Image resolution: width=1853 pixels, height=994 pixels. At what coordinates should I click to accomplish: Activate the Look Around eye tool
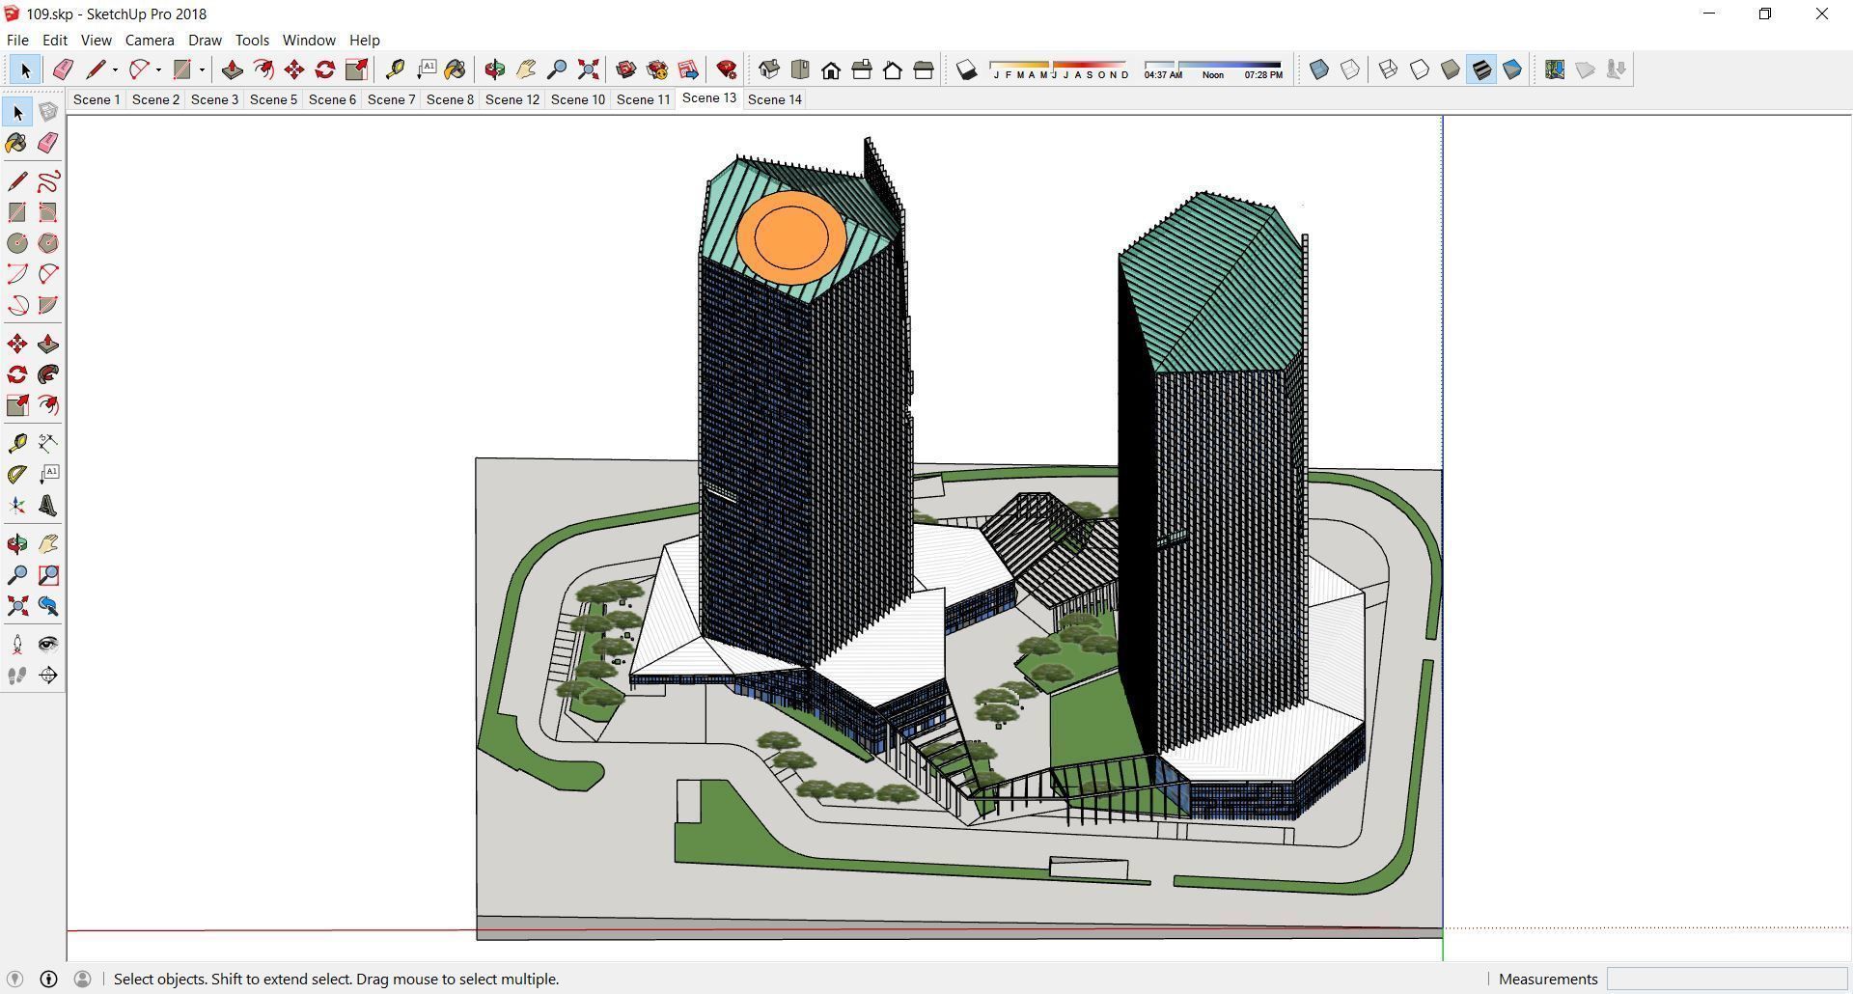pos(48,645)
